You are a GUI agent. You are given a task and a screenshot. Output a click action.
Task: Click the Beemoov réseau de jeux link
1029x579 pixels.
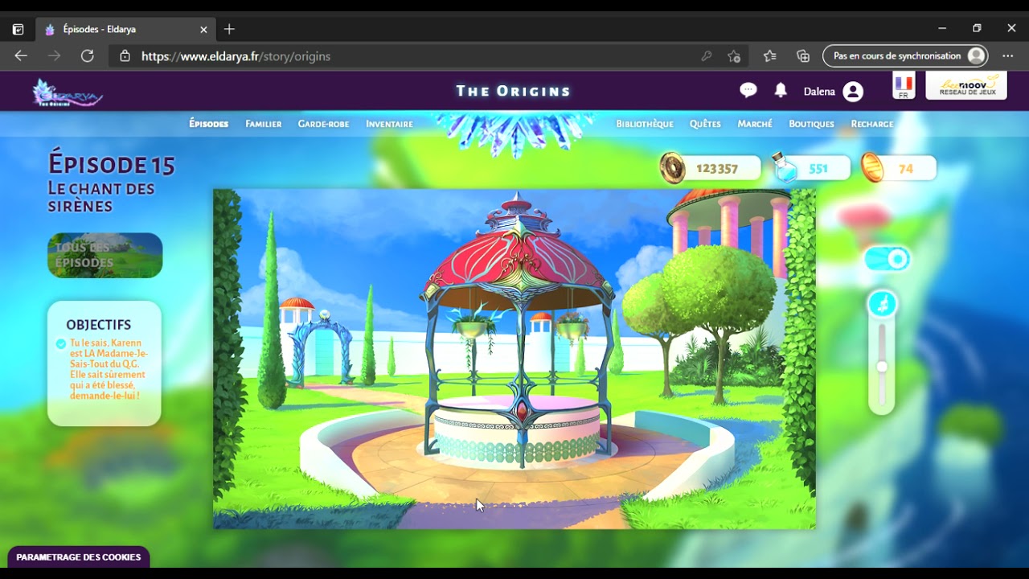coord(966,86)
